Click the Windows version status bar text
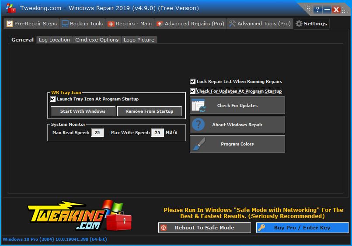This screenshot has width=352, height=246. pos(55,239)
